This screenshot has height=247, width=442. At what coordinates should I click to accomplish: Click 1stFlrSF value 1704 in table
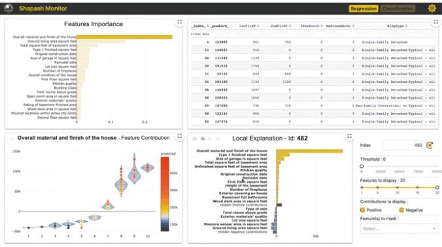[255, 66]
